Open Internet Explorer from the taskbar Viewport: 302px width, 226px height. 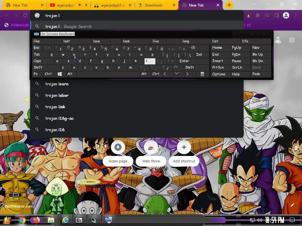pyautogui.click(x=65, y=220)
